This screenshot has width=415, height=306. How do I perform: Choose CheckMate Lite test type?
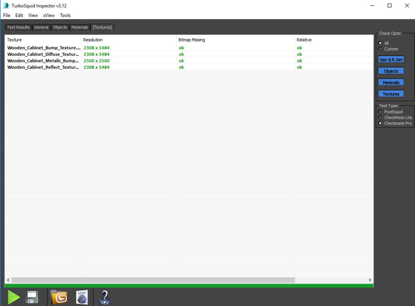pyautogui.click(x=380, y=117)
